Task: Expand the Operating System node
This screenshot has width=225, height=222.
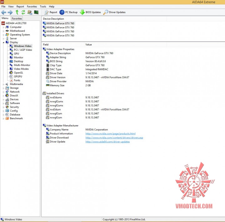Action: (3, 35)
